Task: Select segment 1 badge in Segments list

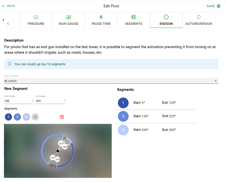Action: coord(123,103)
